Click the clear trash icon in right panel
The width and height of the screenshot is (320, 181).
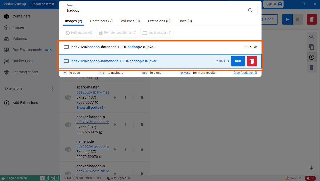312,67
